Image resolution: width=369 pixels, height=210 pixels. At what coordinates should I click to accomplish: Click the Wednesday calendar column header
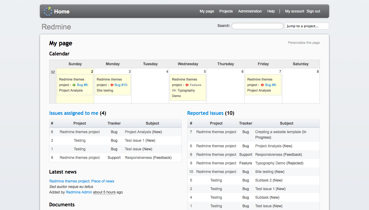pos(188,64)
